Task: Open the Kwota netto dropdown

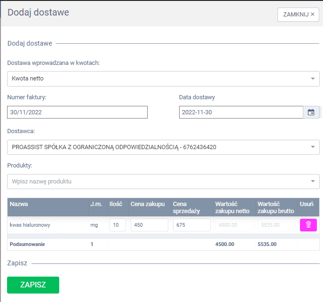Action: pyautogui.click(x=163, y=79)
